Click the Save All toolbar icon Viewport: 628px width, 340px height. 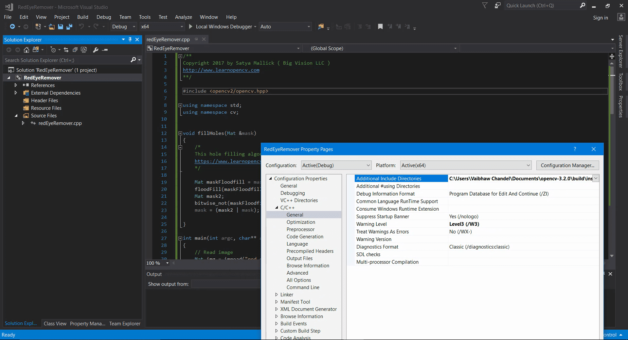(x=69, y=27)
